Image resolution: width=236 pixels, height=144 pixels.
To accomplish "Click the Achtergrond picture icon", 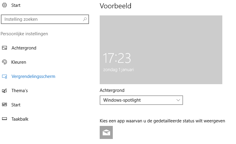I will [4, 48].
